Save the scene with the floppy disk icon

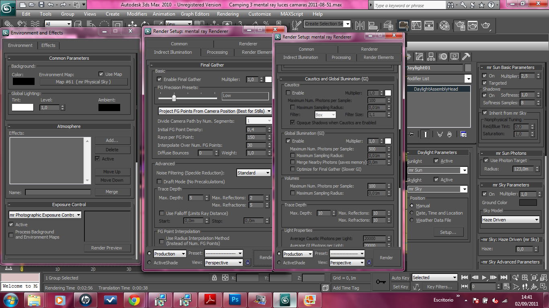(41, 5)
